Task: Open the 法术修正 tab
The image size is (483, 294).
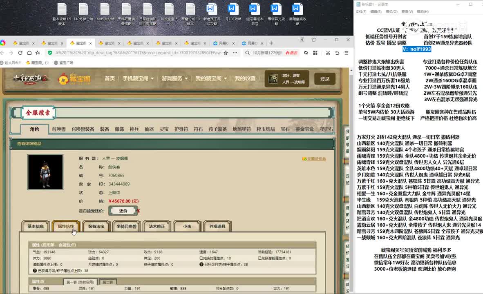Action: tap(157, 226)
